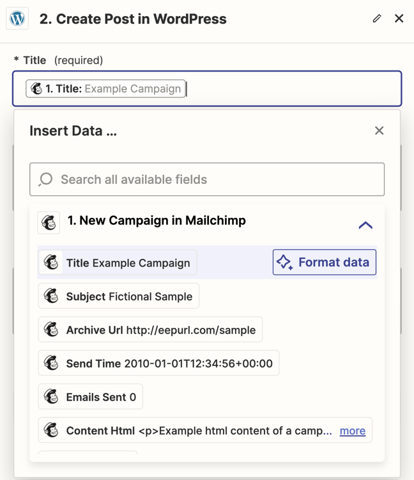Collapse the New Campaign in Mailchimp section
This screenshot has width=414, height=480.
(x=365, y=226)
